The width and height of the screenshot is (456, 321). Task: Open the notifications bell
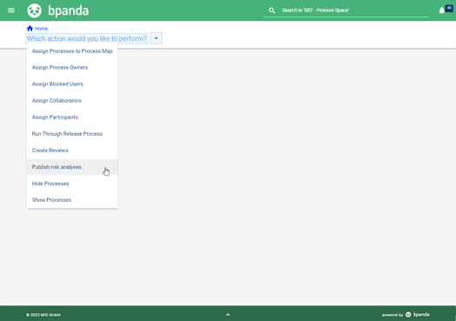[441, 10]
